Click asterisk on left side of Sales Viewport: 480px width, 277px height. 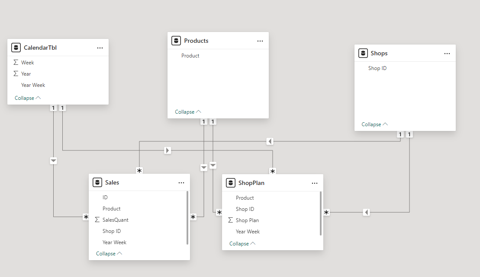(x=86, y=217)
